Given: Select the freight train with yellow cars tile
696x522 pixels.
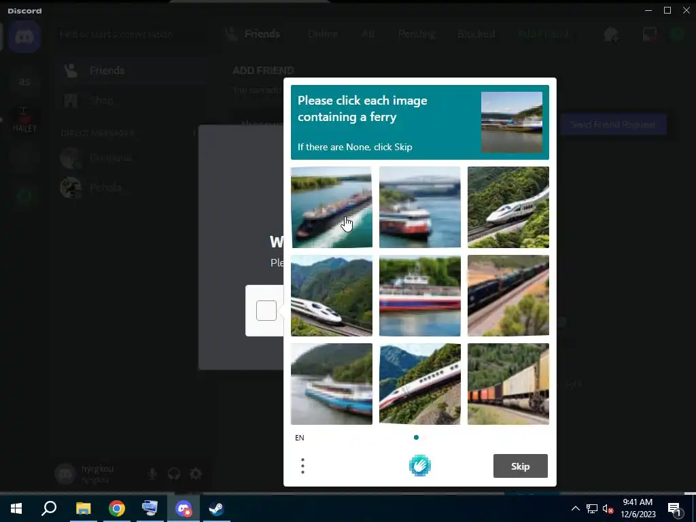Looking at the screenshot, I should point(508,384).
